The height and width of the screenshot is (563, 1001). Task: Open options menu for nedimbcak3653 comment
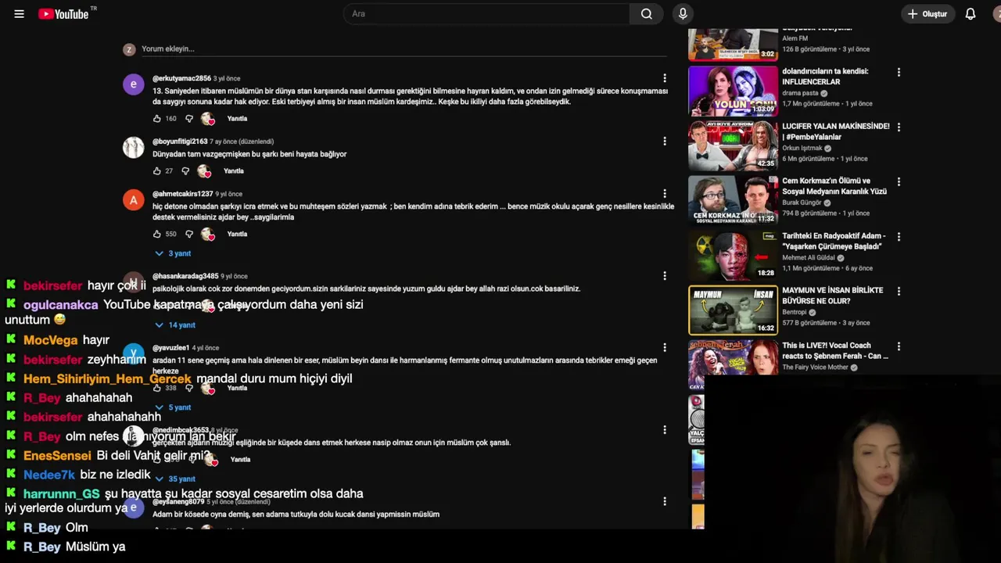pos(665,430)
